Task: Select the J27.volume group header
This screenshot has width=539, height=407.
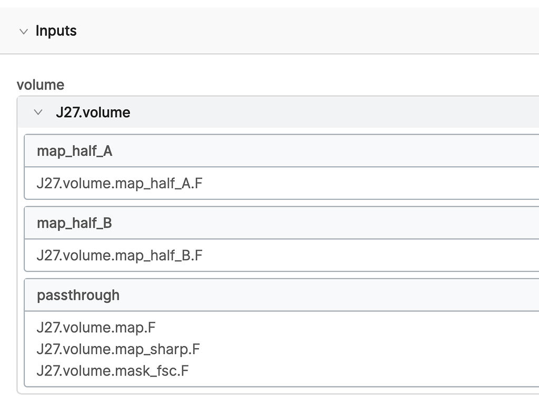Action: tap(278, 113)
